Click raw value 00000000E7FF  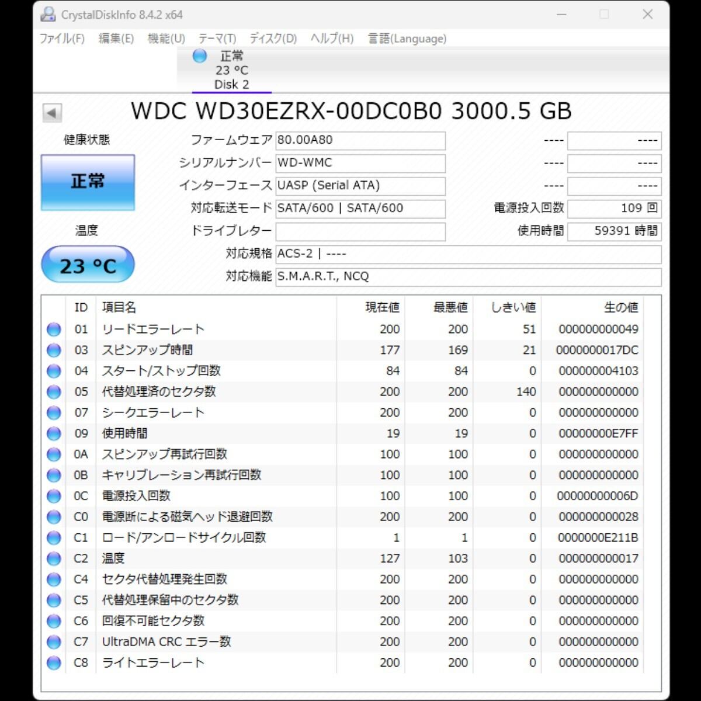598,433
